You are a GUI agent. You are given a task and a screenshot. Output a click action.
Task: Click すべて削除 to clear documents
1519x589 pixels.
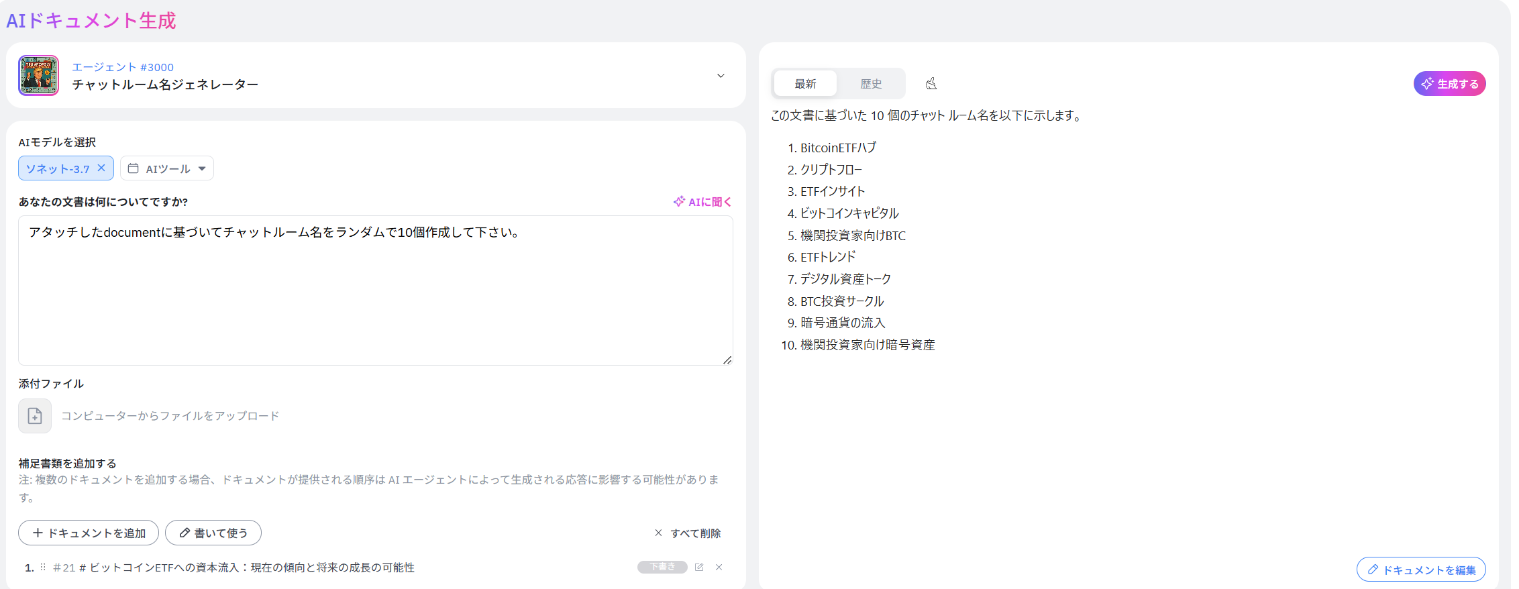pyautogui.click(x=688, y=533)
